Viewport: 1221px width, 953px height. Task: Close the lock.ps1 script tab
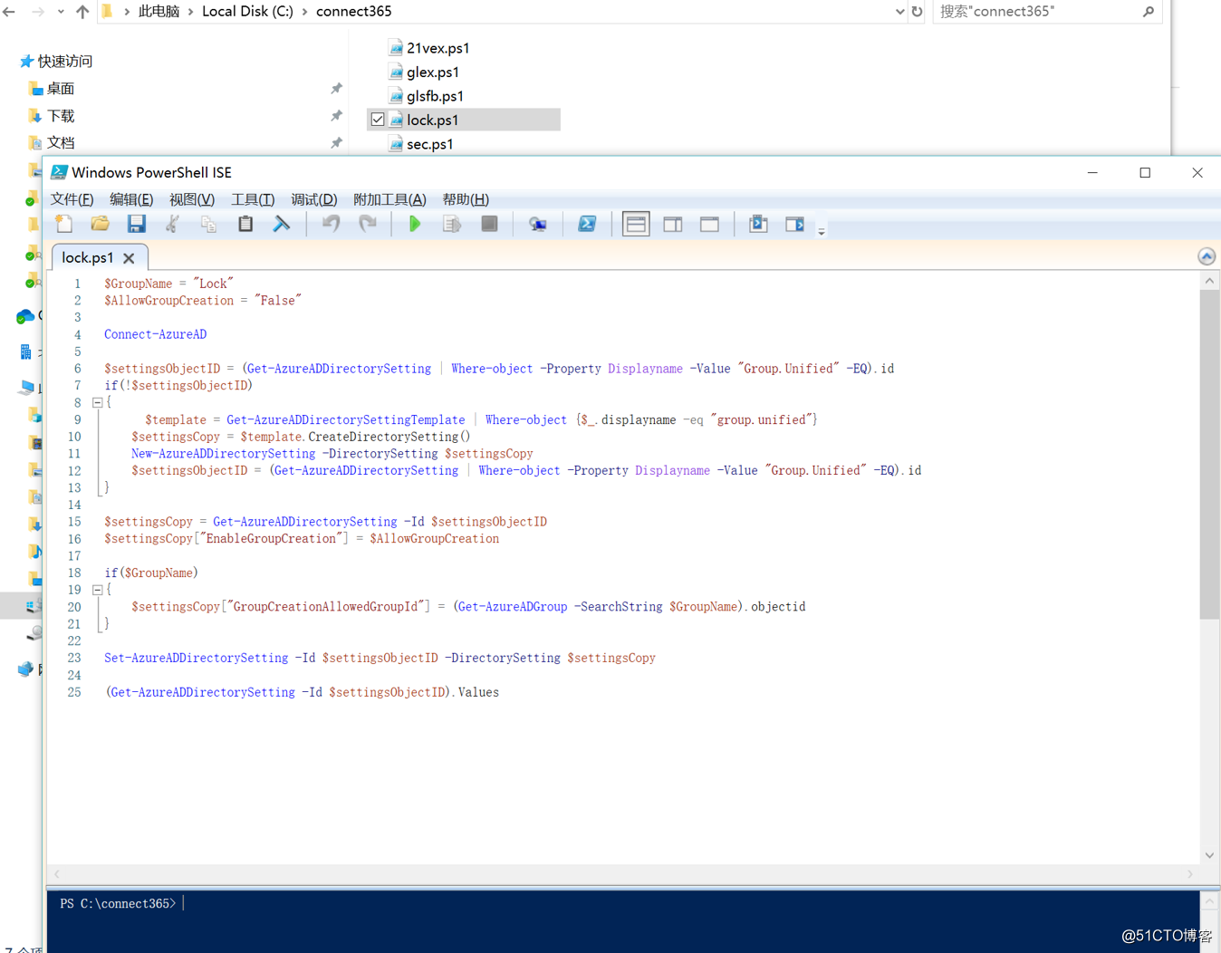coord(129,258)
